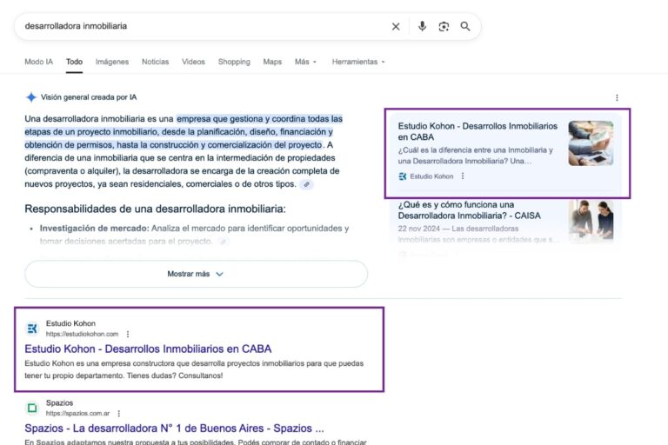
Task: Switch to Imágenes tab
Action: point(112,62)
